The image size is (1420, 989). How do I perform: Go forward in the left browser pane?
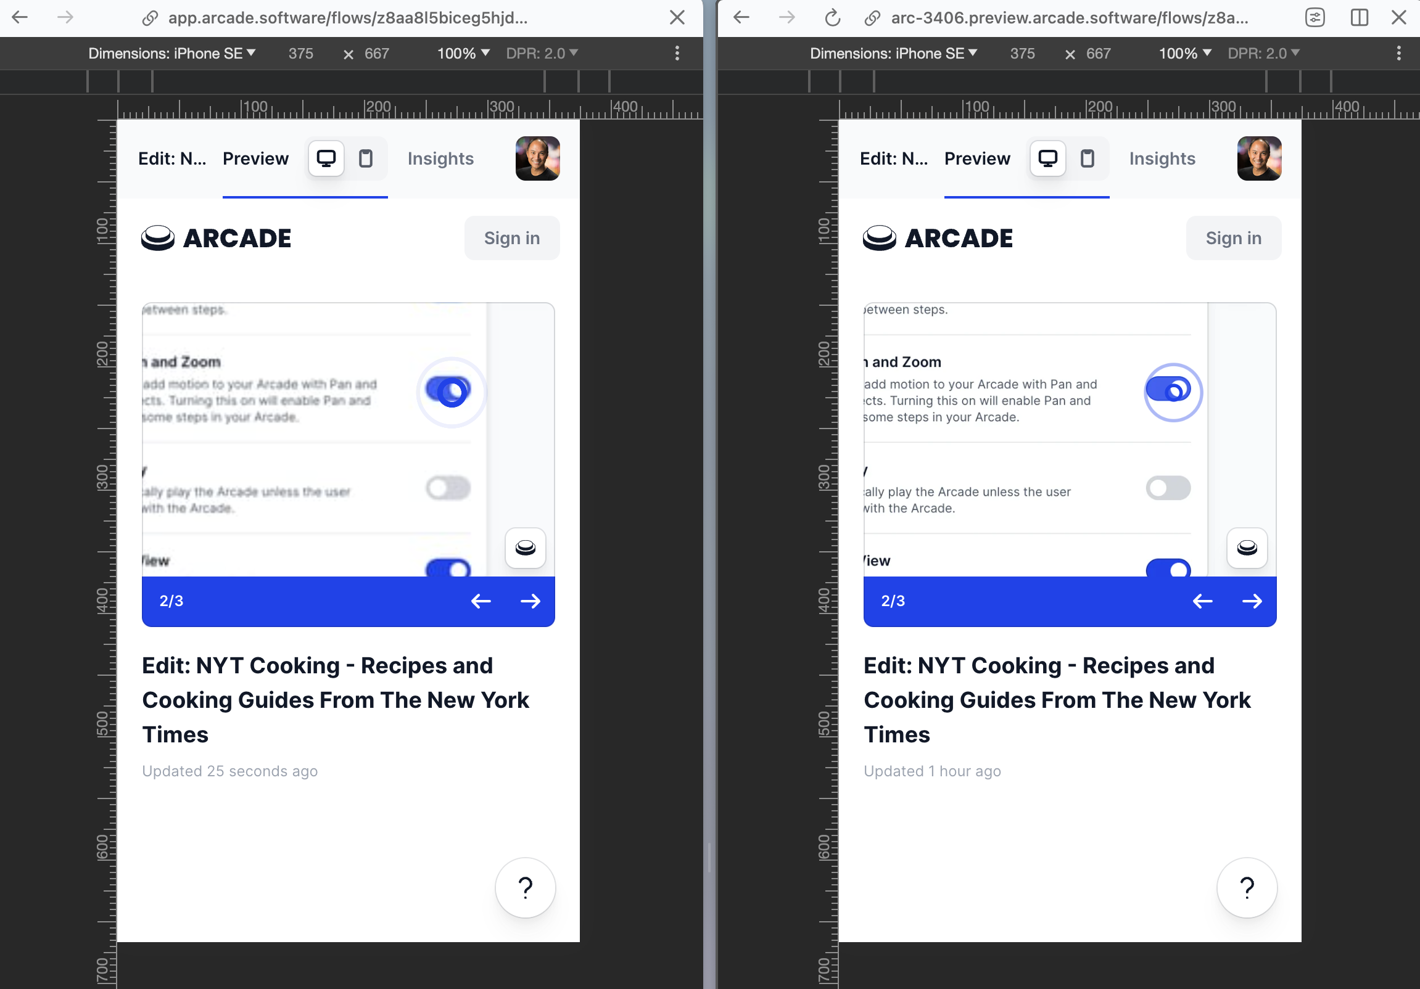pyautogui.click(x=65, y=17)
